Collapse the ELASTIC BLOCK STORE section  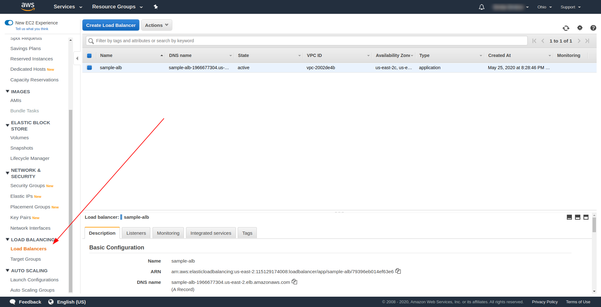click(x=8, y=125)
